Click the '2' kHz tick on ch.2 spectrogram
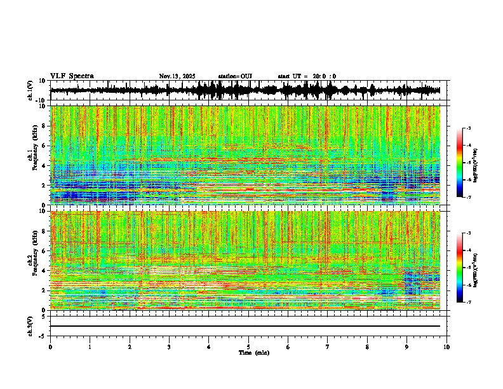The height and width of the screenshot is (389, 503). [44, 290]
